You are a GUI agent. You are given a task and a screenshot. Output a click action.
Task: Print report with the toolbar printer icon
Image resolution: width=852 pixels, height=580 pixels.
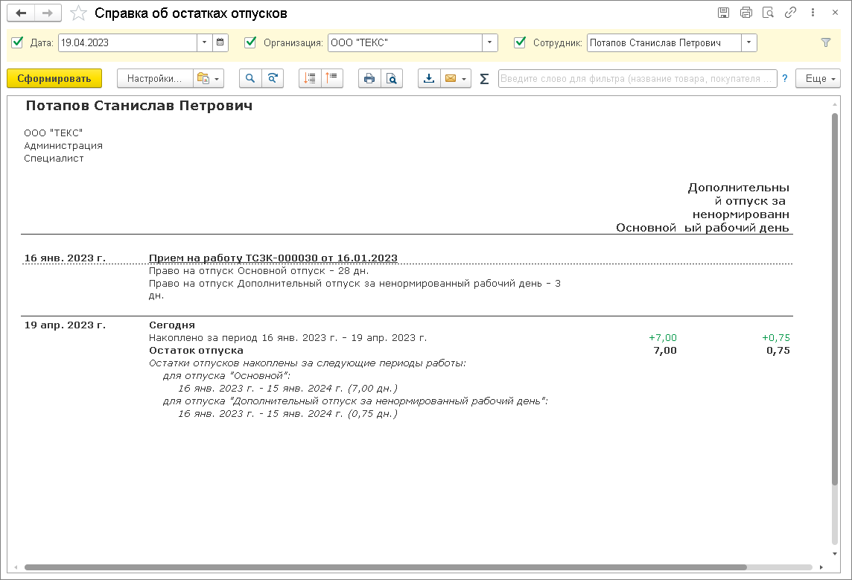[369, 78]
